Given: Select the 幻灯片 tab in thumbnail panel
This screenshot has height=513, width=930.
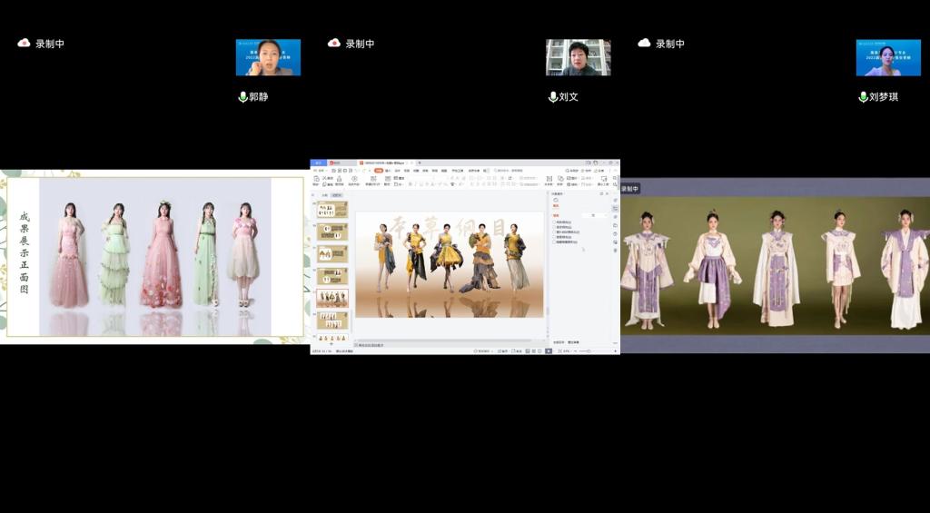Looking at the screenshot, I should point(336,195).
